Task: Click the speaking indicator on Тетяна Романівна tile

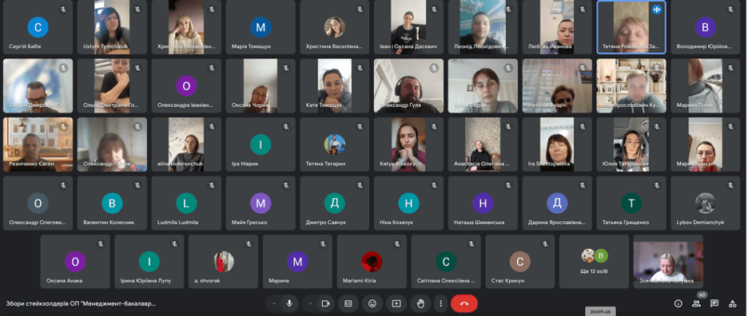Action: pyautogui.click(x=657, y=9)
